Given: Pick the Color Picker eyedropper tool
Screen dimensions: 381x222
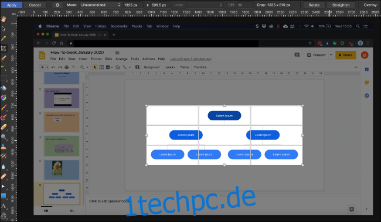Looking at the screenshot, I should point(4,39).
